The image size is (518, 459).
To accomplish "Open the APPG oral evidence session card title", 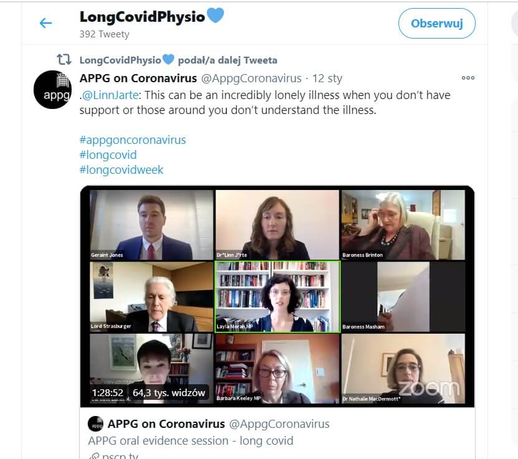I will coord(191,440).
